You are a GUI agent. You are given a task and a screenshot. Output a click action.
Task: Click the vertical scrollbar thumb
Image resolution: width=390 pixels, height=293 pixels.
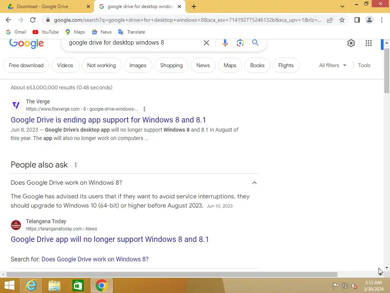click(x=387, y=71)
